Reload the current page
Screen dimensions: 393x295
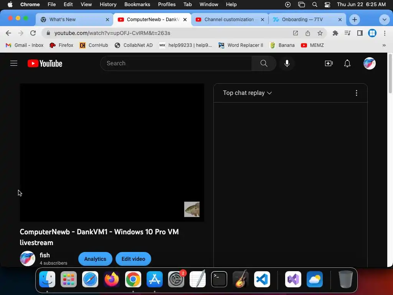(x=33, y=33)
